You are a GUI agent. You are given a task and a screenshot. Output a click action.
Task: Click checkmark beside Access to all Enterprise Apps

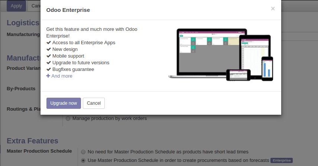coord(48,43)
